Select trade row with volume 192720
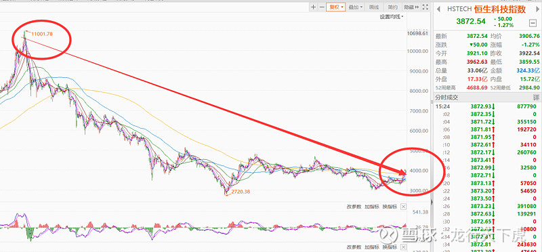542x252 pixels. coord(487,129)
